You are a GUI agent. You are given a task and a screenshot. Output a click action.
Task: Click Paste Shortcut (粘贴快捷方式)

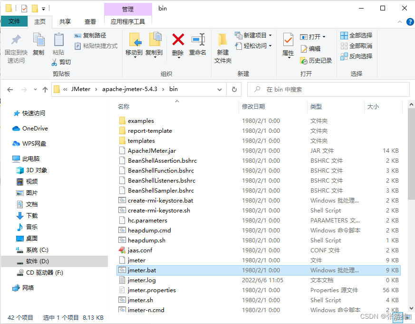96,46
